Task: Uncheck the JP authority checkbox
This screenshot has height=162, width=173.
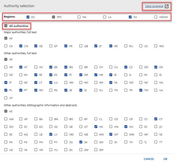Action: pos(96,46)
